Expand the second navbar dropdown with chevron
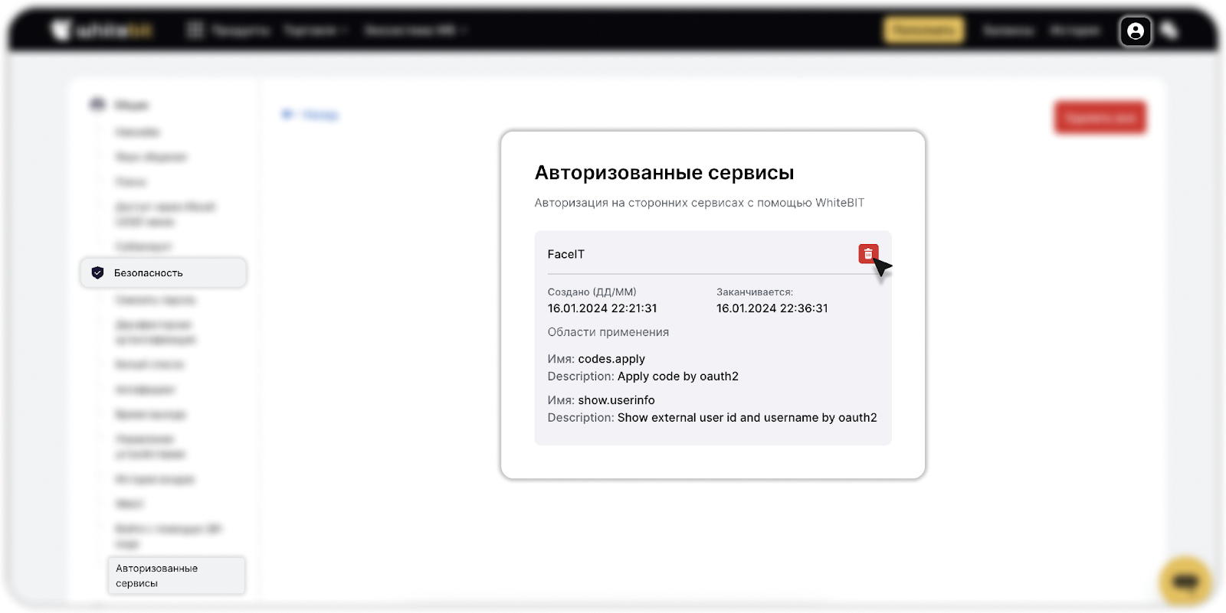 (415, 31)
